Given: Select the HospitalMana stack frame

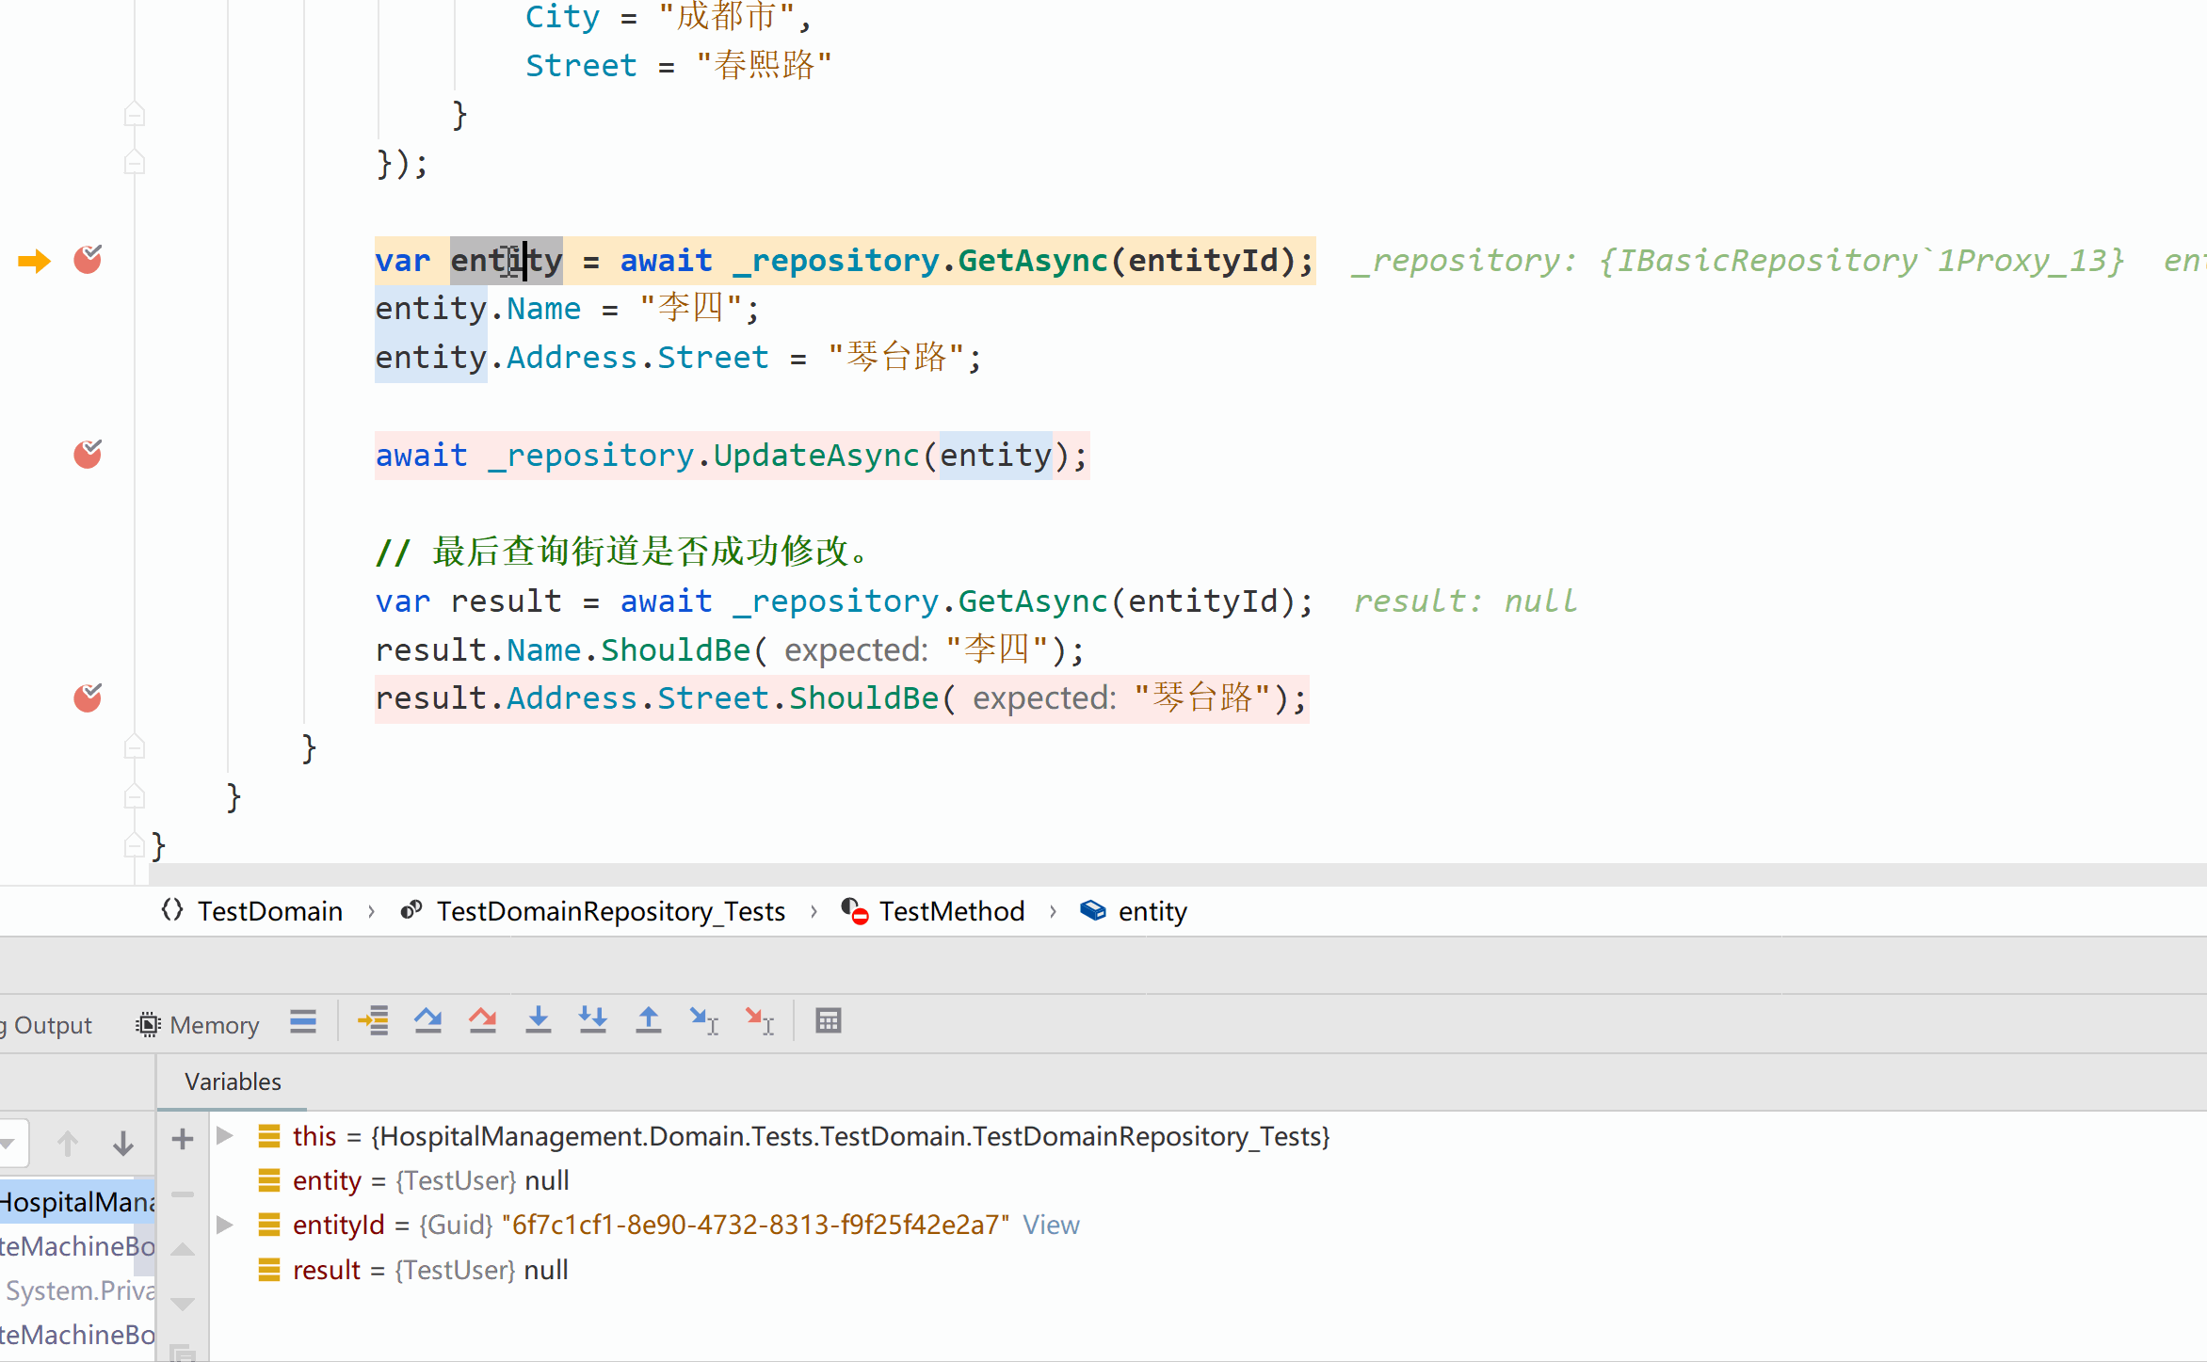Looking at the screenshot, I should (x=75, y=1202).
